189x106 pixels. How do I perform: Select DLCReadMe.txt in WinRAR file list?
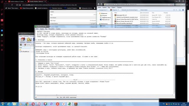[24, 52]
